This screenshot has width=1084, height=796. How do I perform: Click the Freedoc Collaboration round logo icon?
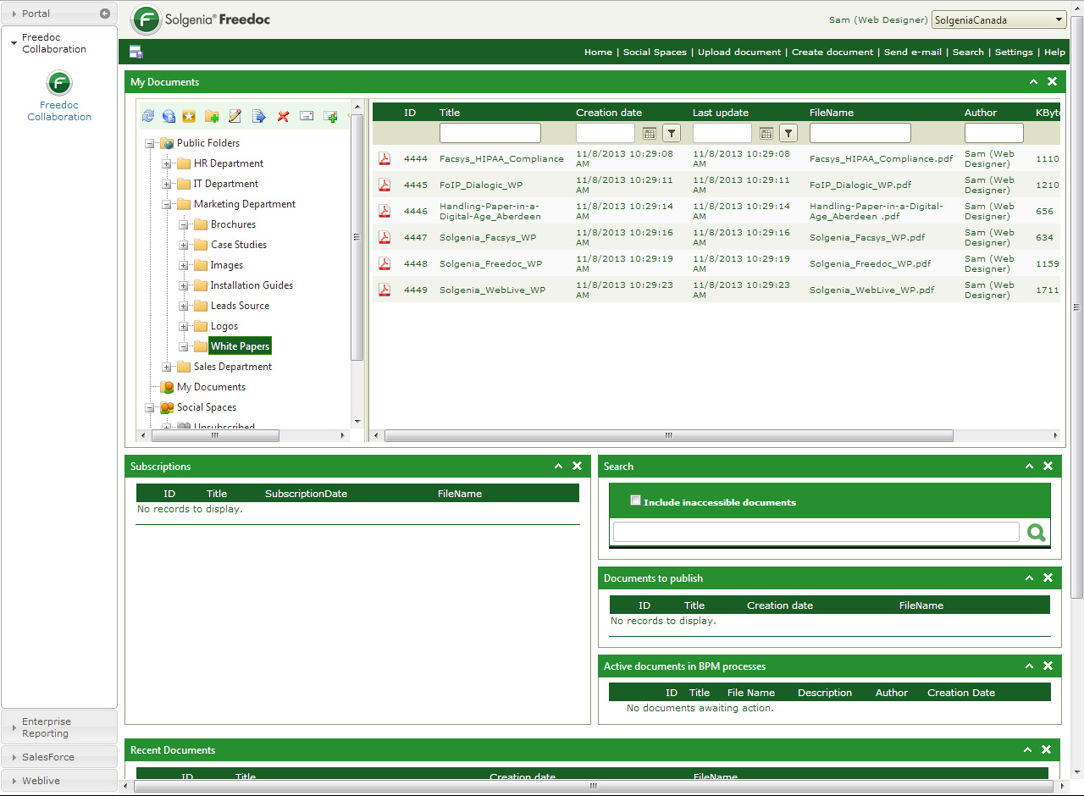click(x=59, y=83)
